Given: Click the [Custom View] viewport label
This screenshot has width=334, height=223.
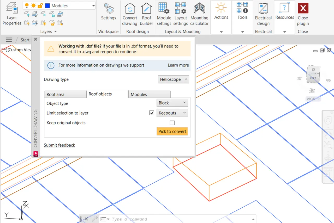Looking at the screenshot, I should click(x=20, y=50).
